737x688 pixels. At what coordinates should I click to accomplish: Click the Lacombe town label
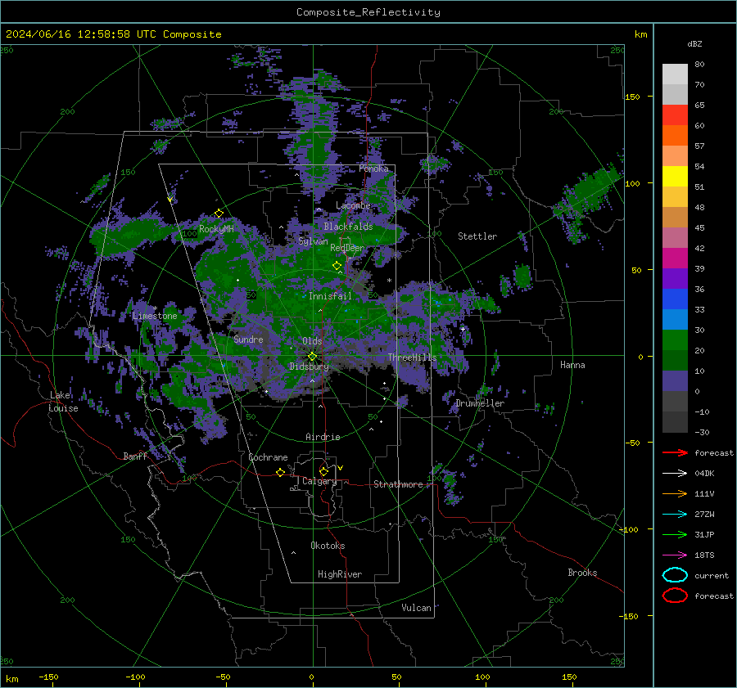[x=353, y=205]
